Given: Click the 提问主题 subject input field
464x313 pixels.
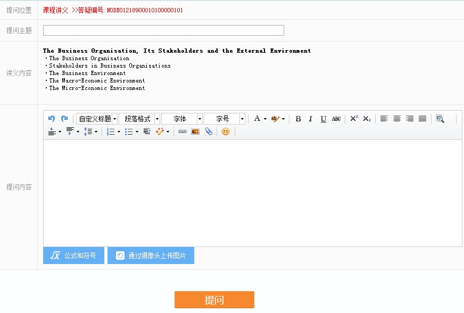Looking at the screenshot, I should click(163, 30).
